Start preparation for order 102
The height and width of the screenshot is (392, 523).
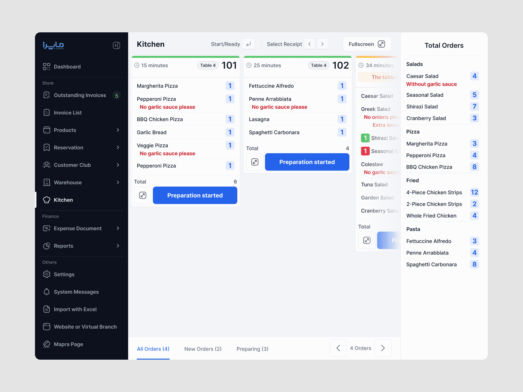pyautogui.click(x=307, y=162)
